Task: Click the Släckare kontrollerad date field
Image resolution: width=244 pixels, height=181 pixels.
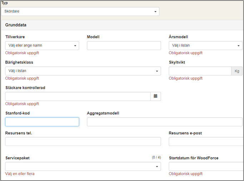Action: point(78,96)
